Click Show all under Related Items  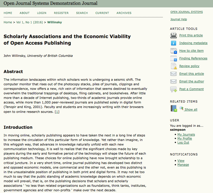[191, 109]
